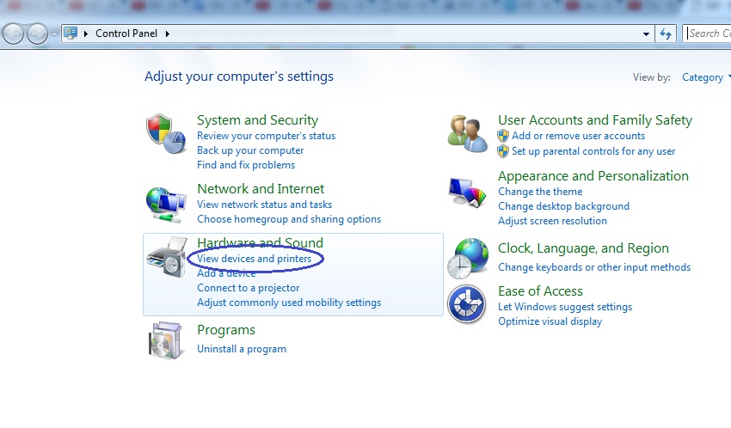731x428 pixels.
Task: Open User Accounts and Family Safety heading
Action: 595,120
